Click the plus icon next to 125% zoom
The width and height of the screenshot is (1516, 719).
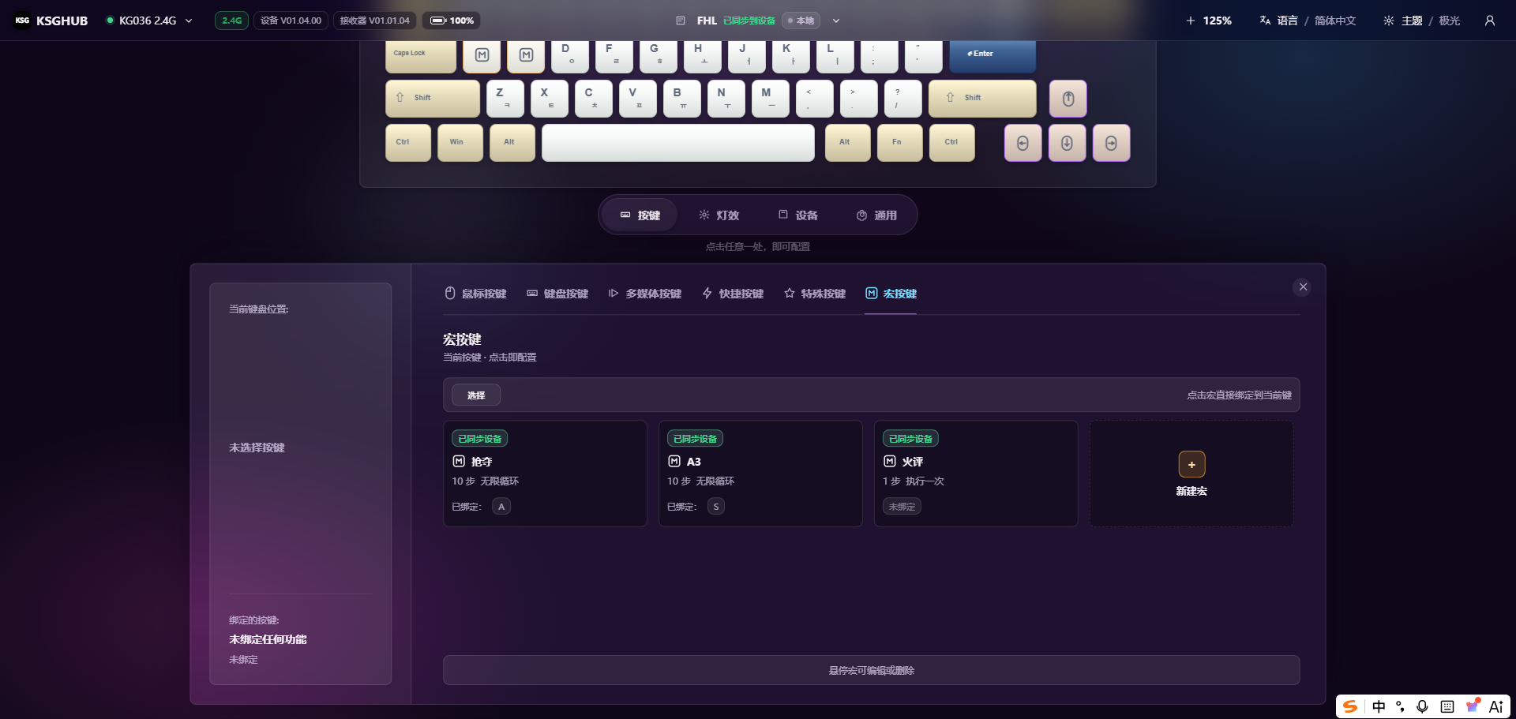point(1191,21)
